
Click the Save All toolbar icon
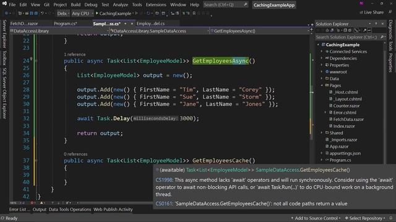click(x=36, y=13)
